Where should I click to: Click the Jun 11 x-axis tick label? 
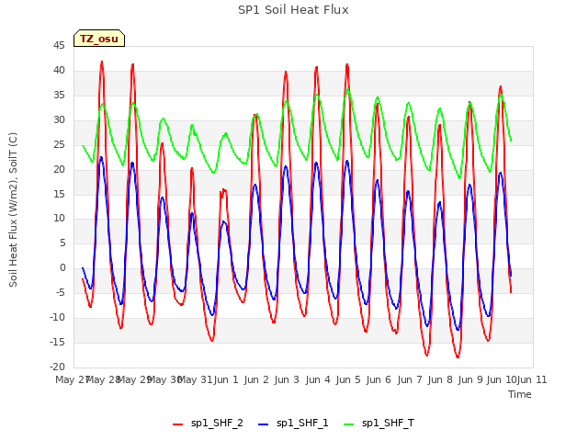pyautogui.click(x=532, y=379)
